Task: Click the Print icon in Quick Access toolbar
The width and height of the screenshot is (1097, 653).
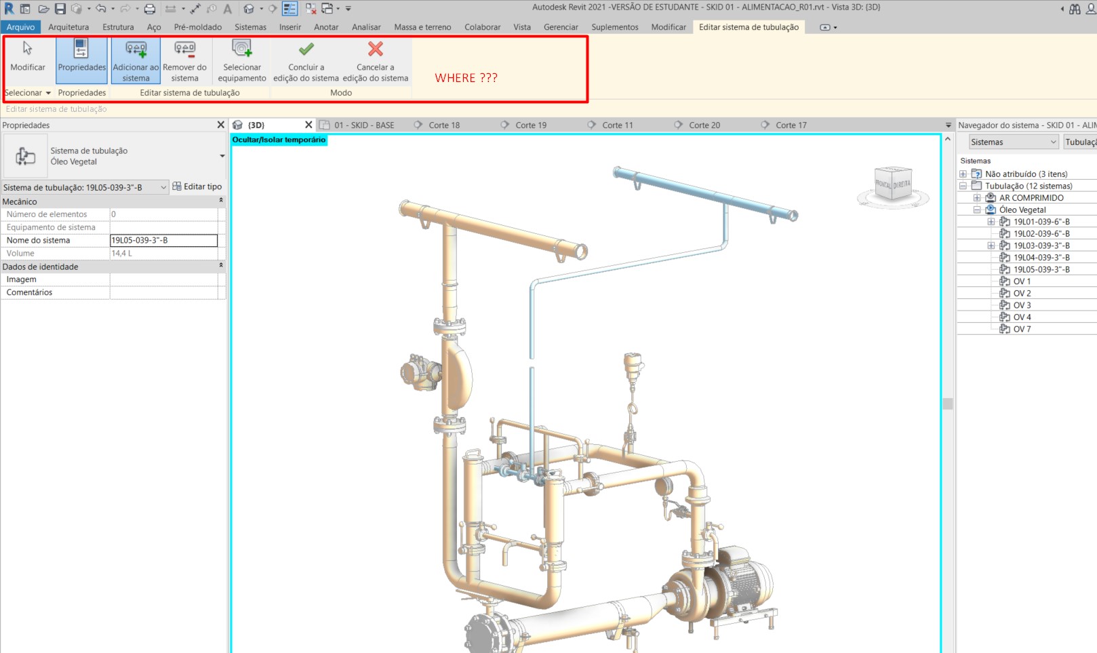Action: click(148, 9)
